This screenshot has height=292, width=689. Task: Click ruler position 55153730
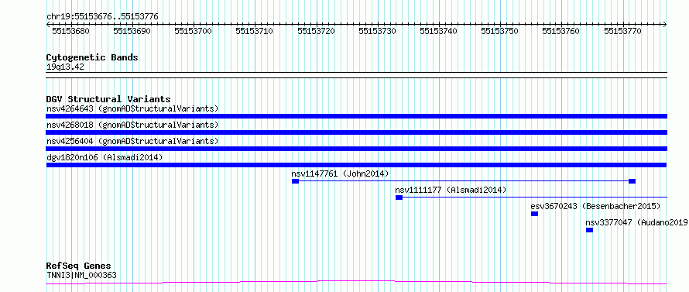pyautogui.click(x=378, y=31)
